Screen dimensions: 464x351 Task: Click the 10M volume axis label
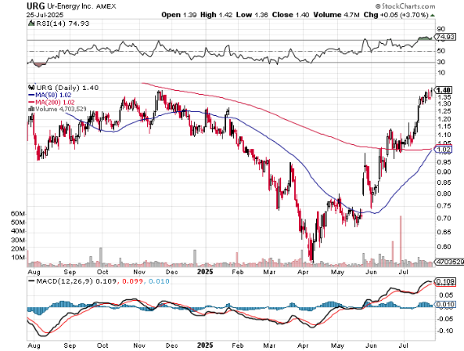click(x=18, y=258)
